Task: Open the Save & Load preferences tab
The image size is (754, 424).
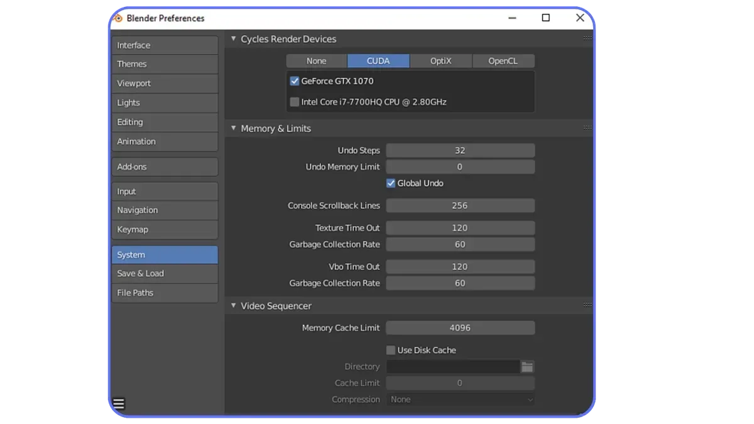Action: point(165,274)
